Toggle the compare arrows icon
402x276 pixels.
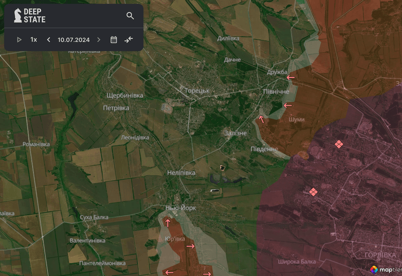point(128,40)
